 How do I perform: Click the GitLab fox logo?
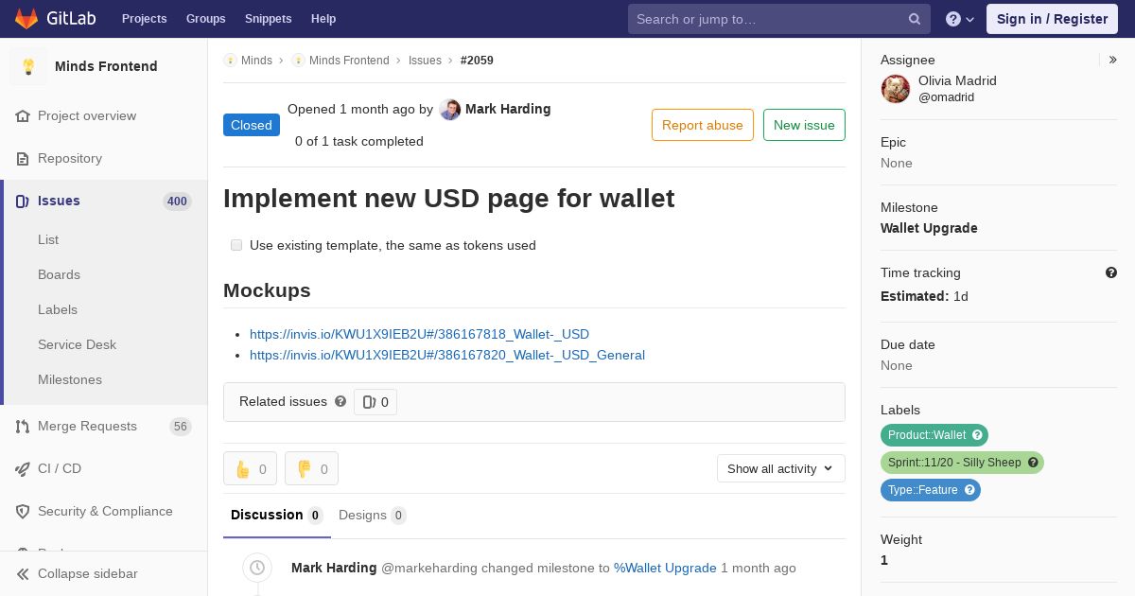pos(26,19)
